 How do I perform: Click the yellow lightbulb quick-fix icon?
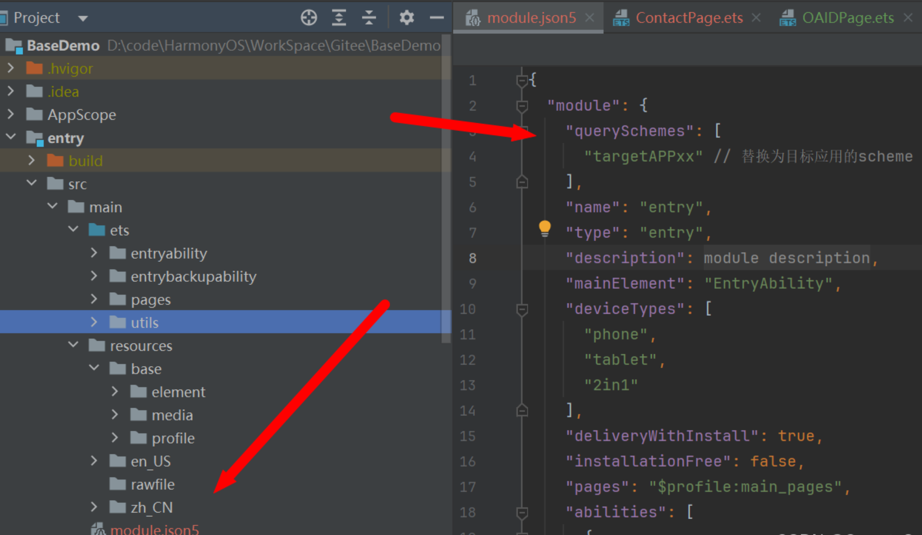point(544,228)
